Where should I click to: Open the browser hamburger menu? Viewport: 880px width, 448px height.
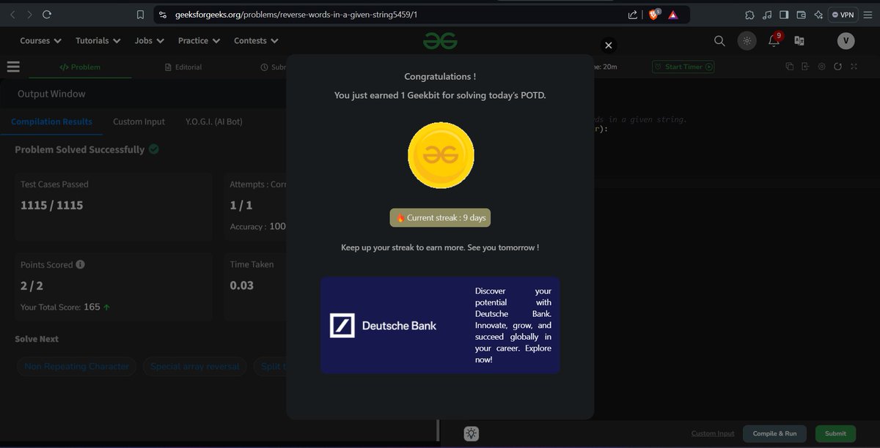click(868, 14)
